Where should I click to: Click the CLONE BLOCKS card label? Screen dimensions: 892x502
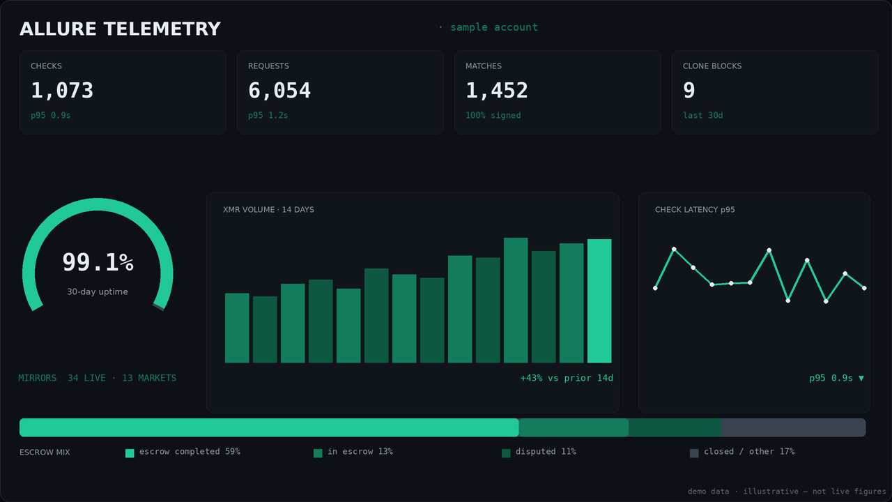click(712, 66)
